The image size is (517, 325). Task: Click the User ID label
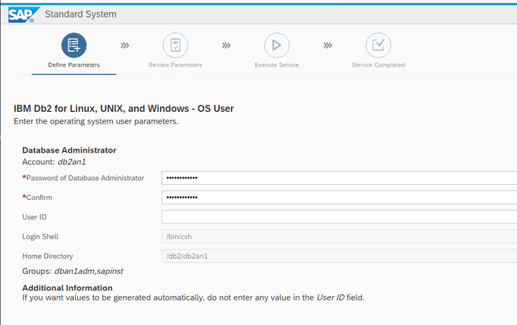pyautogui.click(x=35, y=217)
